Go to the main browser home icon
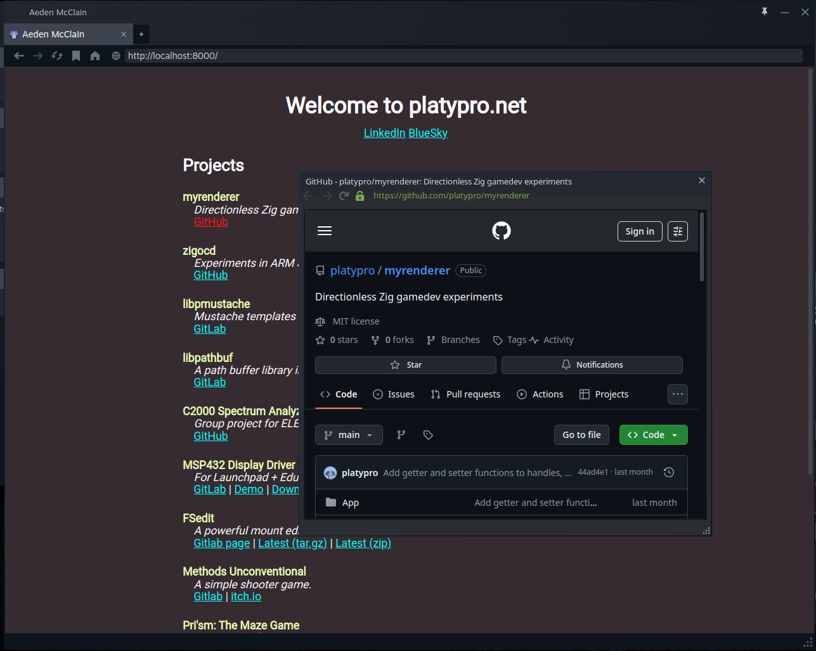Screen dimensions: 816x651 (x=95, y=56)
